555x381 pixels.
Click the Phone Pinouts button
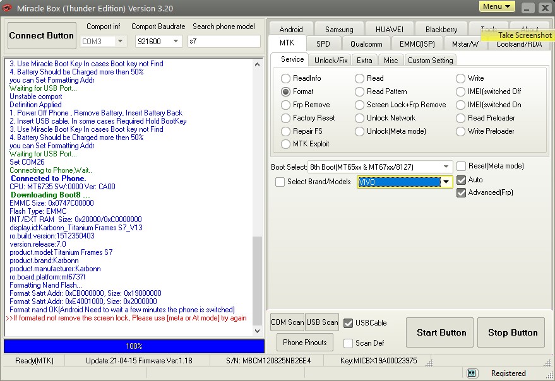click(305, 343)
